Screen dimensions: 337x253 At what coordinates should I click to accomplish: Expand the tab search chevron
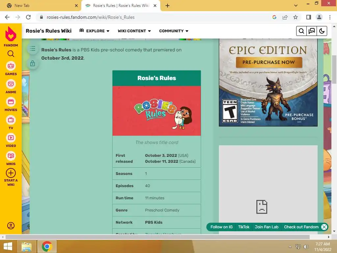296,6
